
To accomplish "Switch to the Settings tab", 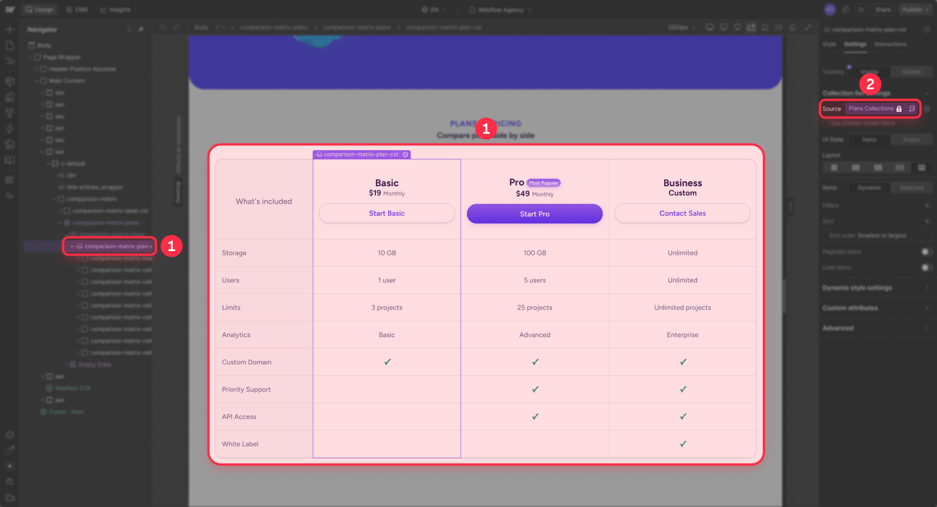I will point(855,44).
